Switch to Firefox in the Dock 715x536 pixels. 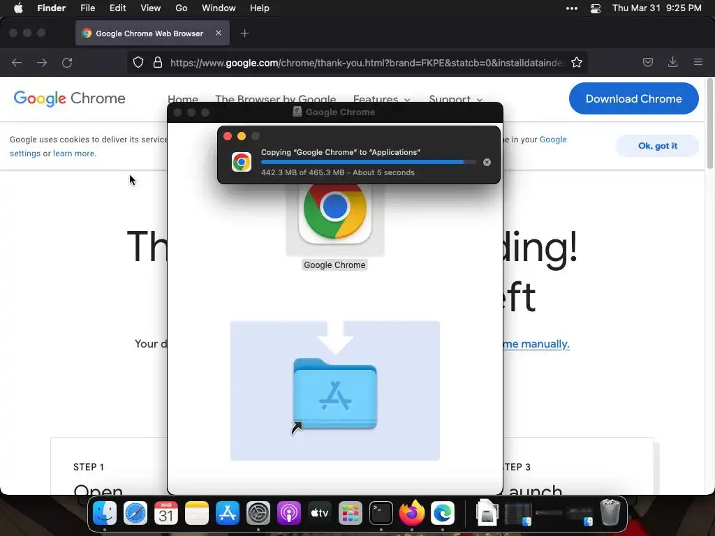click(412, 513)
